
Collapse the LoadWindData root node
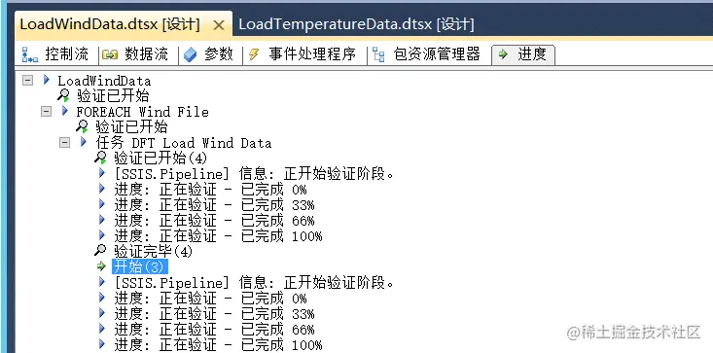click(28, 81)
